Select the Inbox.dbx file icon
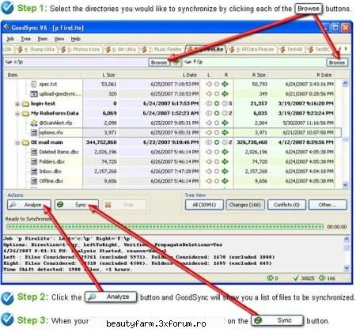Screen dimensions: 356x329 [x=34, y=172]
